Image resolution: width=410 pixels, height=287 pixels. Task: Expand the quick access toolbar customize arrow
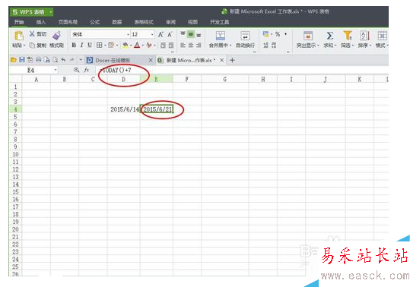(x=81, y=60)
